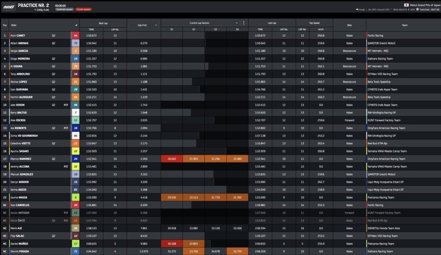Click the track time clock icon
The image size is (441, 255).
(418, 9)
